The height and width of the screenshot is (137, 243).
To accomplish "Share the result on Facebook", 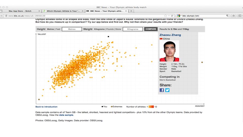I will tap(162, 90).
